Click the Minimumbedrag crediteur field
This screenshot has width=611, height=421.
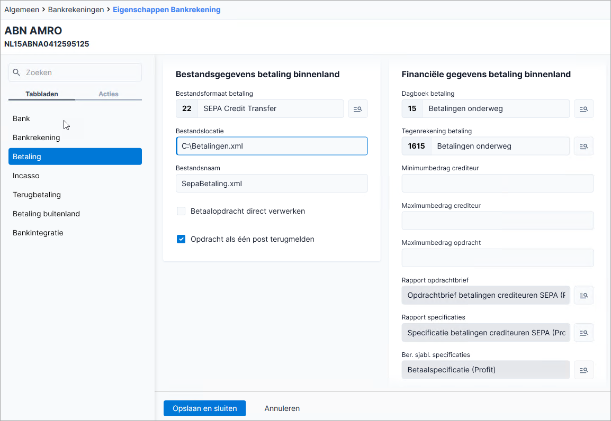click(497, 184)
